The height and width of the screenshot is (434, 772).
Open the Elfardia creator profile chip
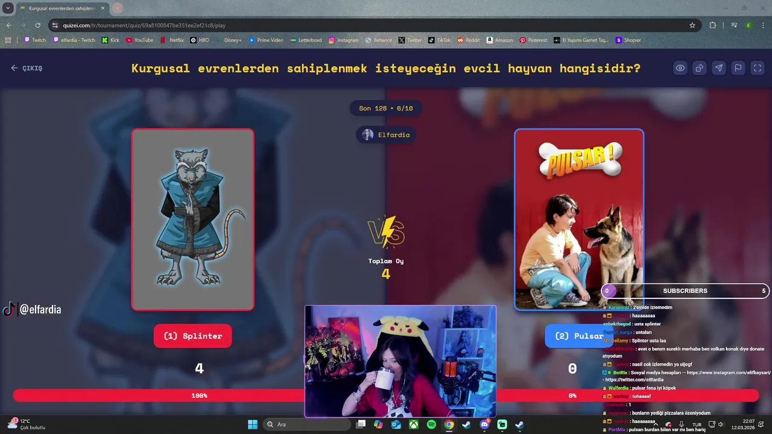(x=386, y=134)
